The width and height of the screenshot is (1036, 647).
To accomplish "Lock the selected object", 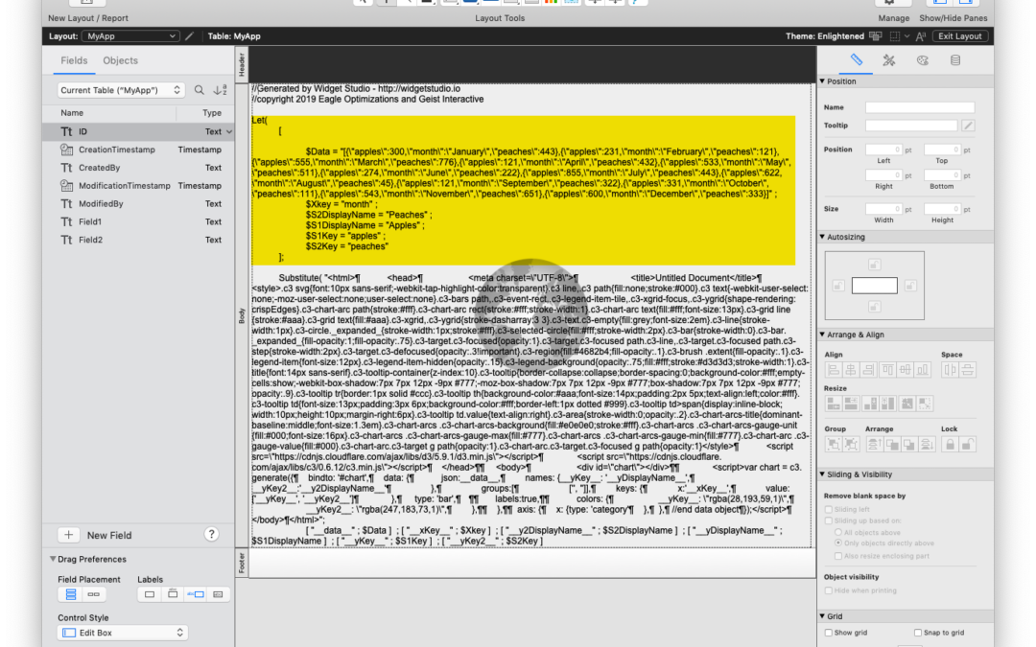I will tap(950, 445).
